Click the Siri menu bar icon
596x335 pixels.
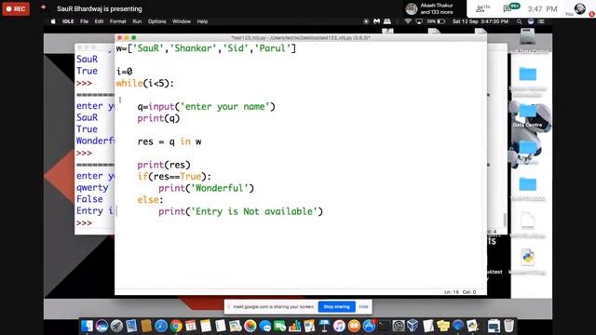(531, 21)
